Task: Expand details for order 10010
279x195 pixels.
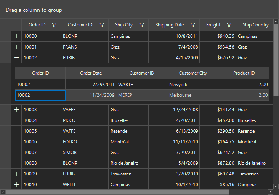Action: coord(16,185)
